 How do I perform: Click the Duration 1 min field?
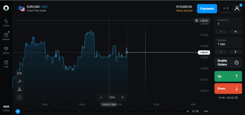pyautogui.click(x=228, y=42)
